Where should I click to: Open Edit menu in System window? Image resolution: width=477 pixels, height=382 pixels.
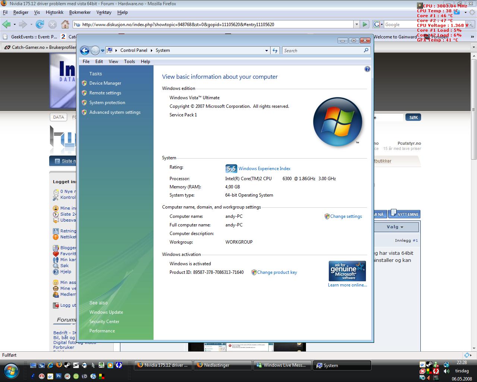point(99,62)
